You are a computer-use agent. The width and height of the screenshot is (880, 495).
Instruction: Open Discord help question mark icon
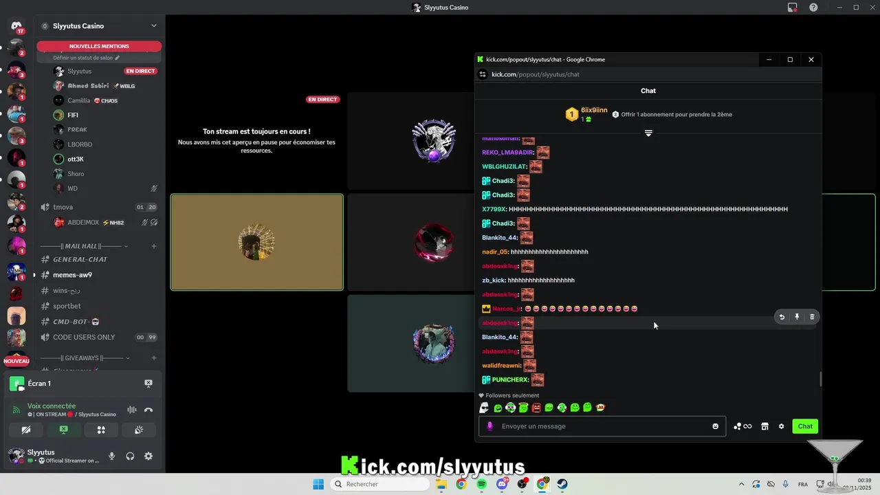tap(814, 8)
